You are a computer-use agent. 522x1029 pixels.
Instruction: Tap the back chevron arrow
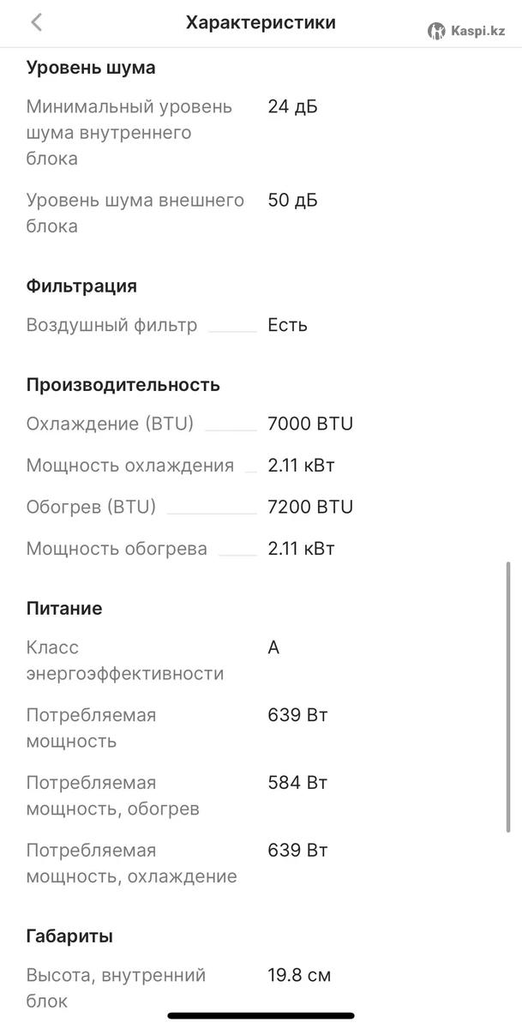pyautogui.click(x=36, y=23)
